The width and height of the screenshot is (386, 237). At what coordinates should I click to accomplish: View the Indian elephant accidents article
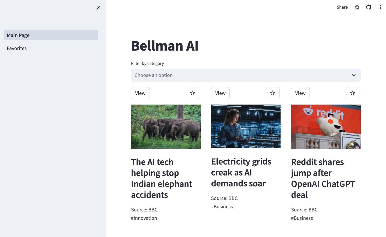pyautogui.click(x=140, y=93)
